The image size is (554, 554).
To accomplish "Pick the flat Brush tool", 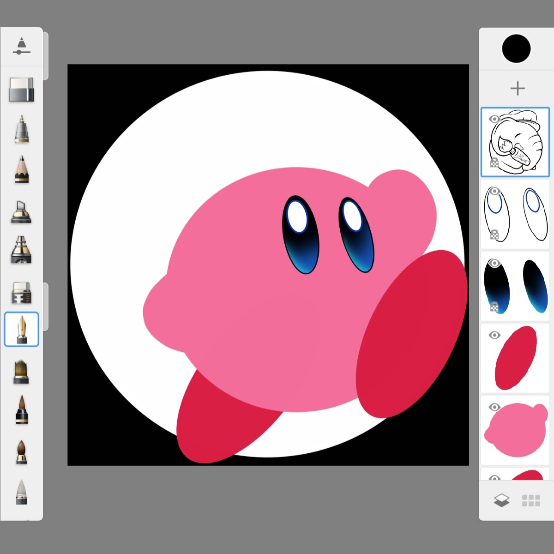I will [x=22, y=372].
